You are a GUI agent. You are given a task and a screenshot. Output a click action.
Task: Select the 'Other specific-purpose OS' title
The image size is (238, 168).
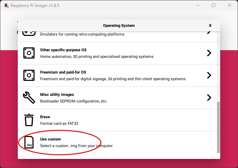click(x=63, y=50)
